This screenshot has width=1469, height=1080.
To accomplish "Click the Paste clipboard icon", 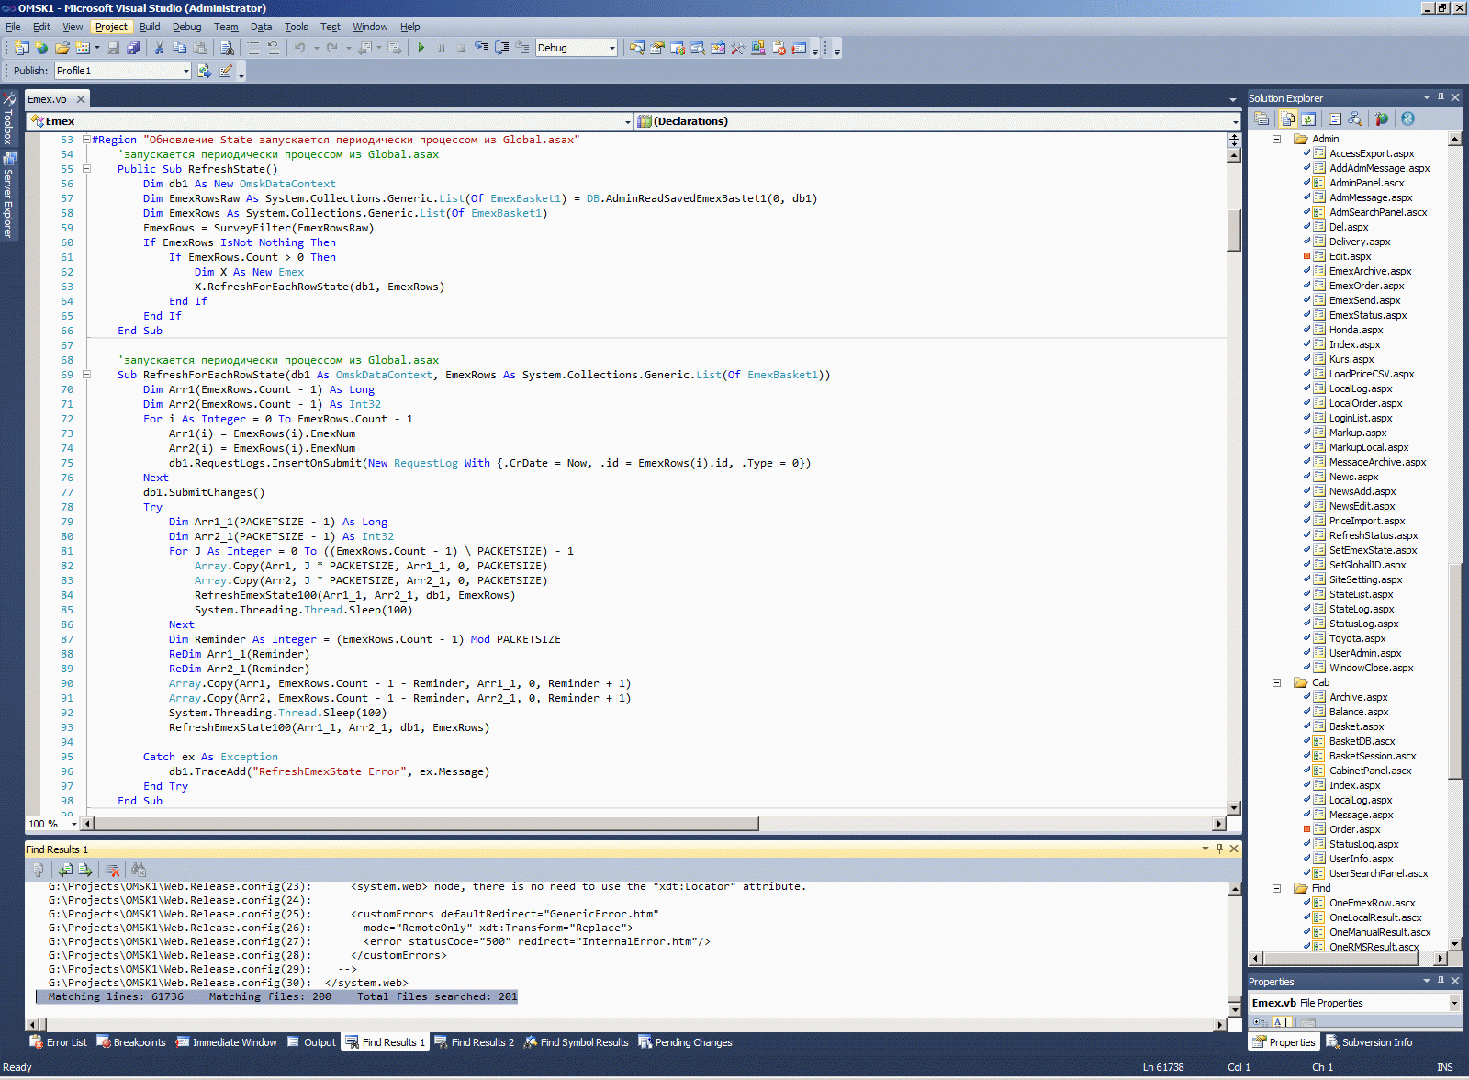I will pyautogui.click(x=199, y=48).
